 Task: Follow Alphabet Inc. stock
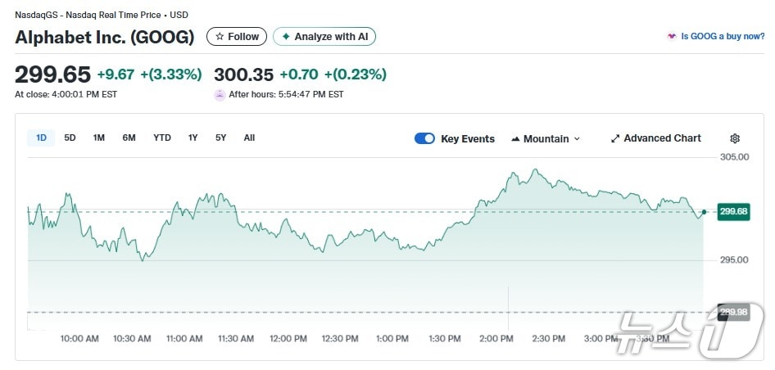[x=237, y=37]
